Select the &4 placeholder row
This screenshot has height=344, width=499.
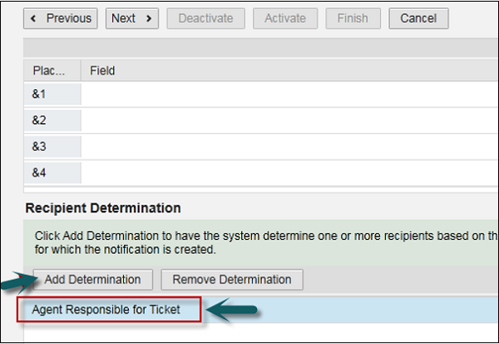(52, 173)
